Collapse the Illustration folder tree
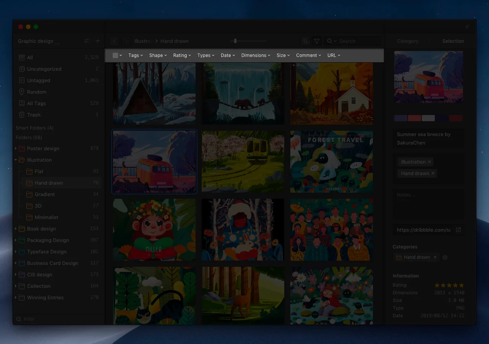 coord(16,160)
